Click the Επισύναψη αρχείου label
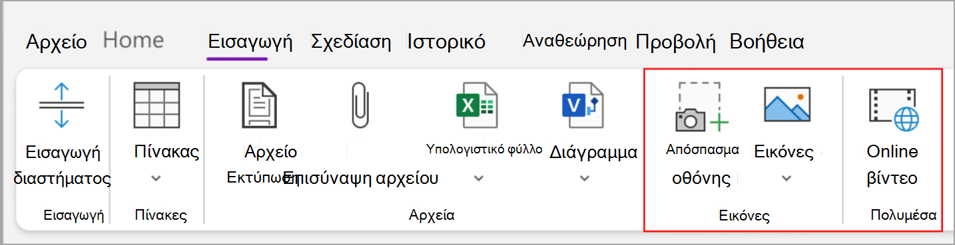 click(x=360, y=178)
